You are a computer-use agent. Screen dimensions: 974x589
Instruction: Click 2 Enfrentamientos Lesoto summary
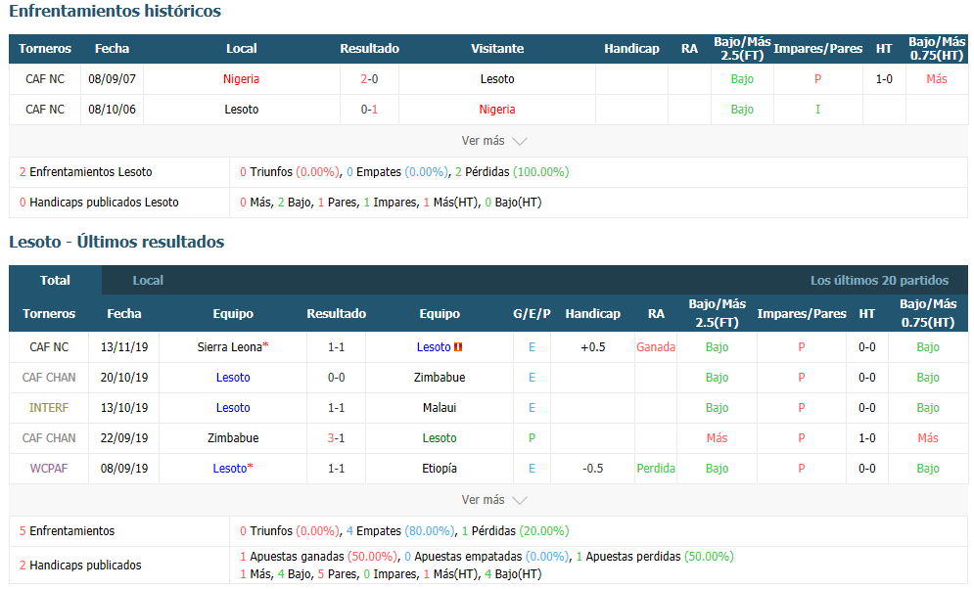click(x=86, y=172)
